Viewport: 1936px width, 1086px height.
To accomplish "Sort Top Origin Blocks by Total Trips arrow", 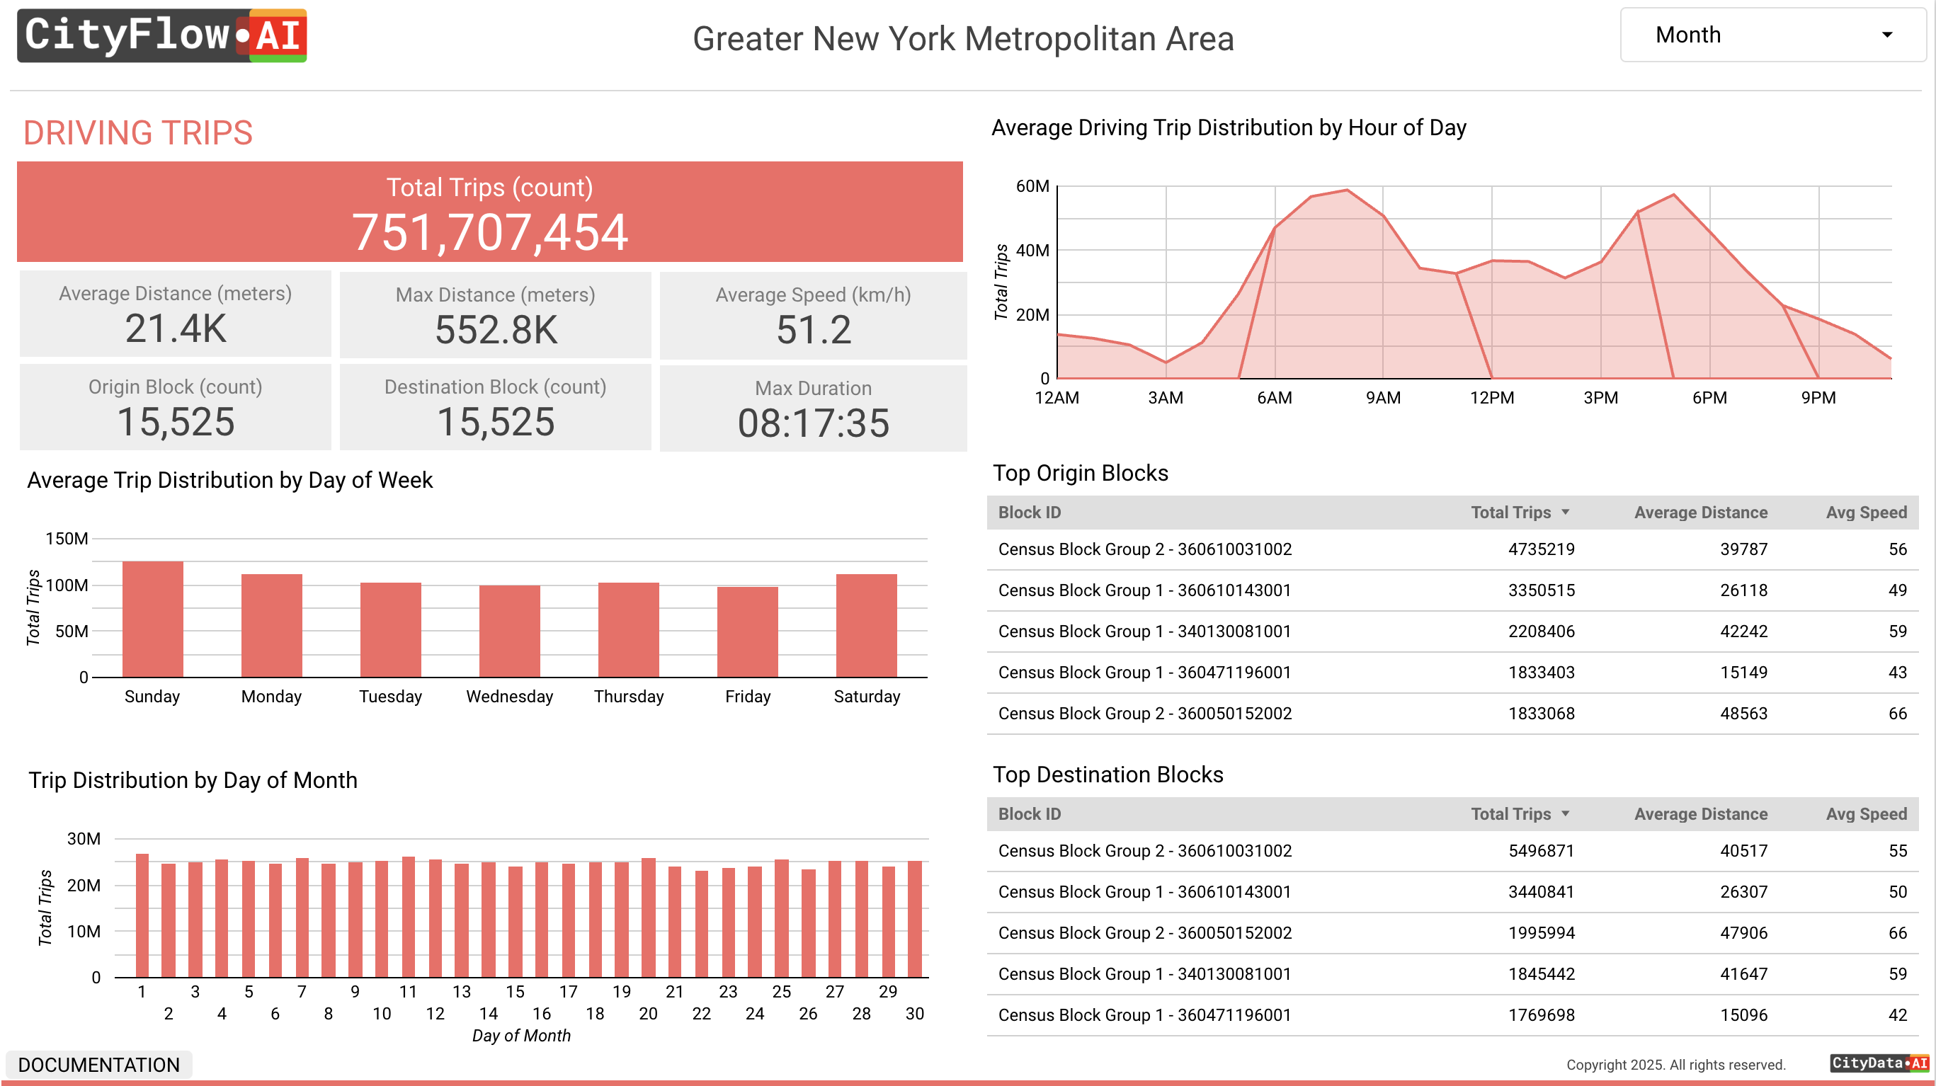I will tap(1566, 512).
